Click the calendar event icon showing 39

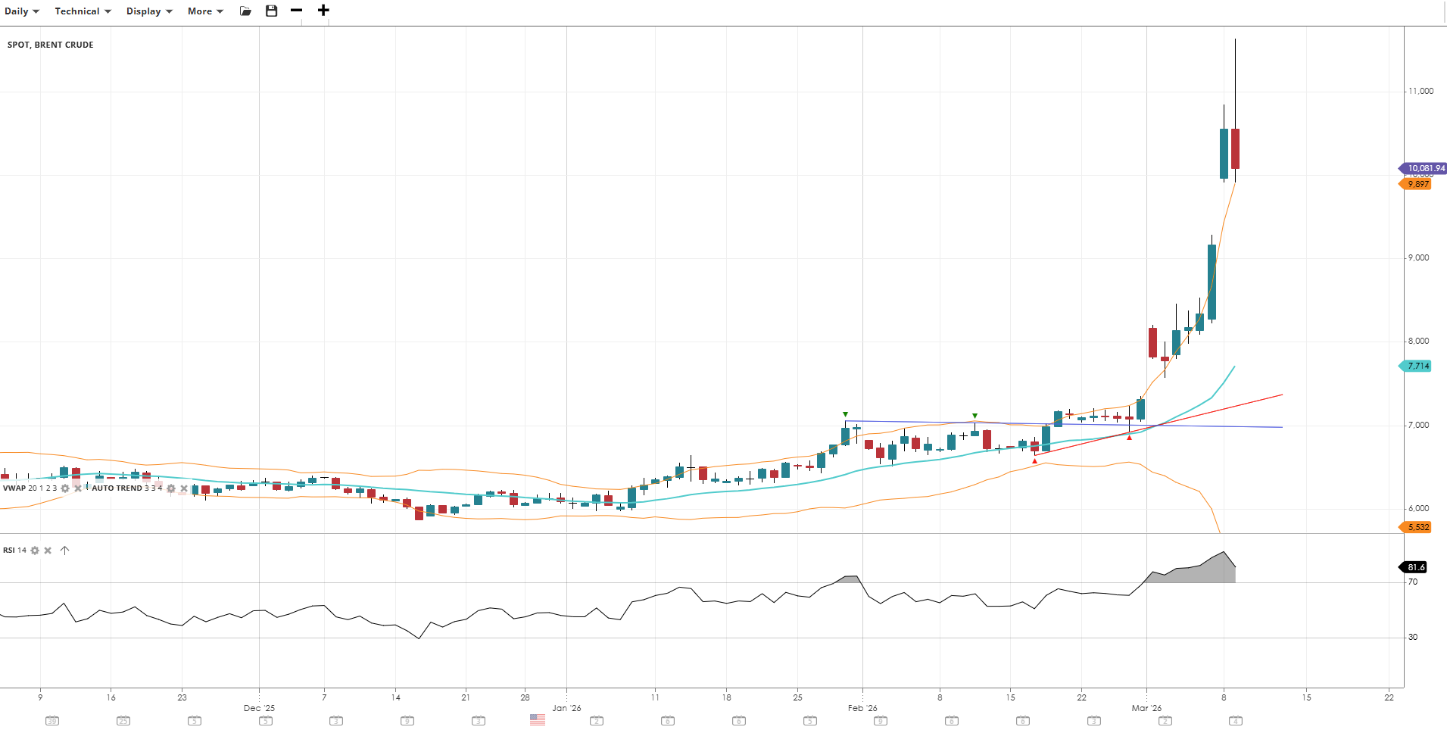[51, 721]
